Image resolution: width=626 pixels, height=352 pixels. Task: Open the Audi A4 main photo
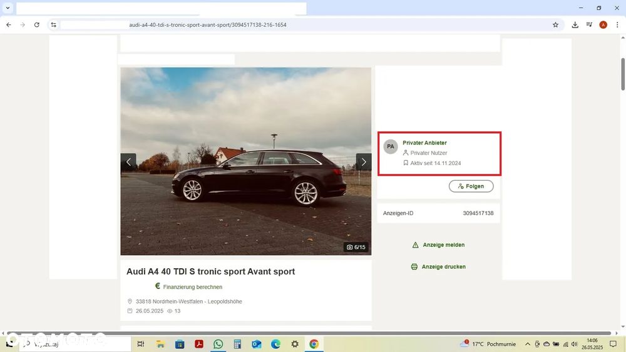246,161
